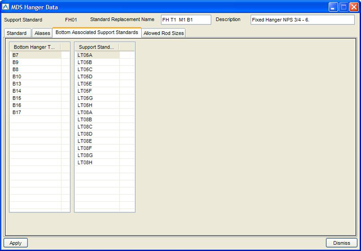
Task: Click the FH01 support standard value
Action: [x=71, y=20]
